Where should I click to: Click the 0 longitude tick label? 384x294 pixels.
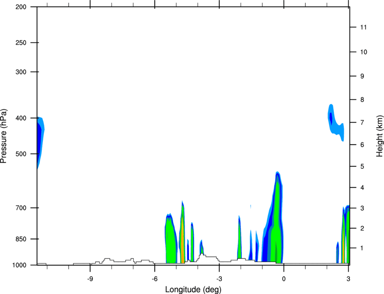click(284, 279)
